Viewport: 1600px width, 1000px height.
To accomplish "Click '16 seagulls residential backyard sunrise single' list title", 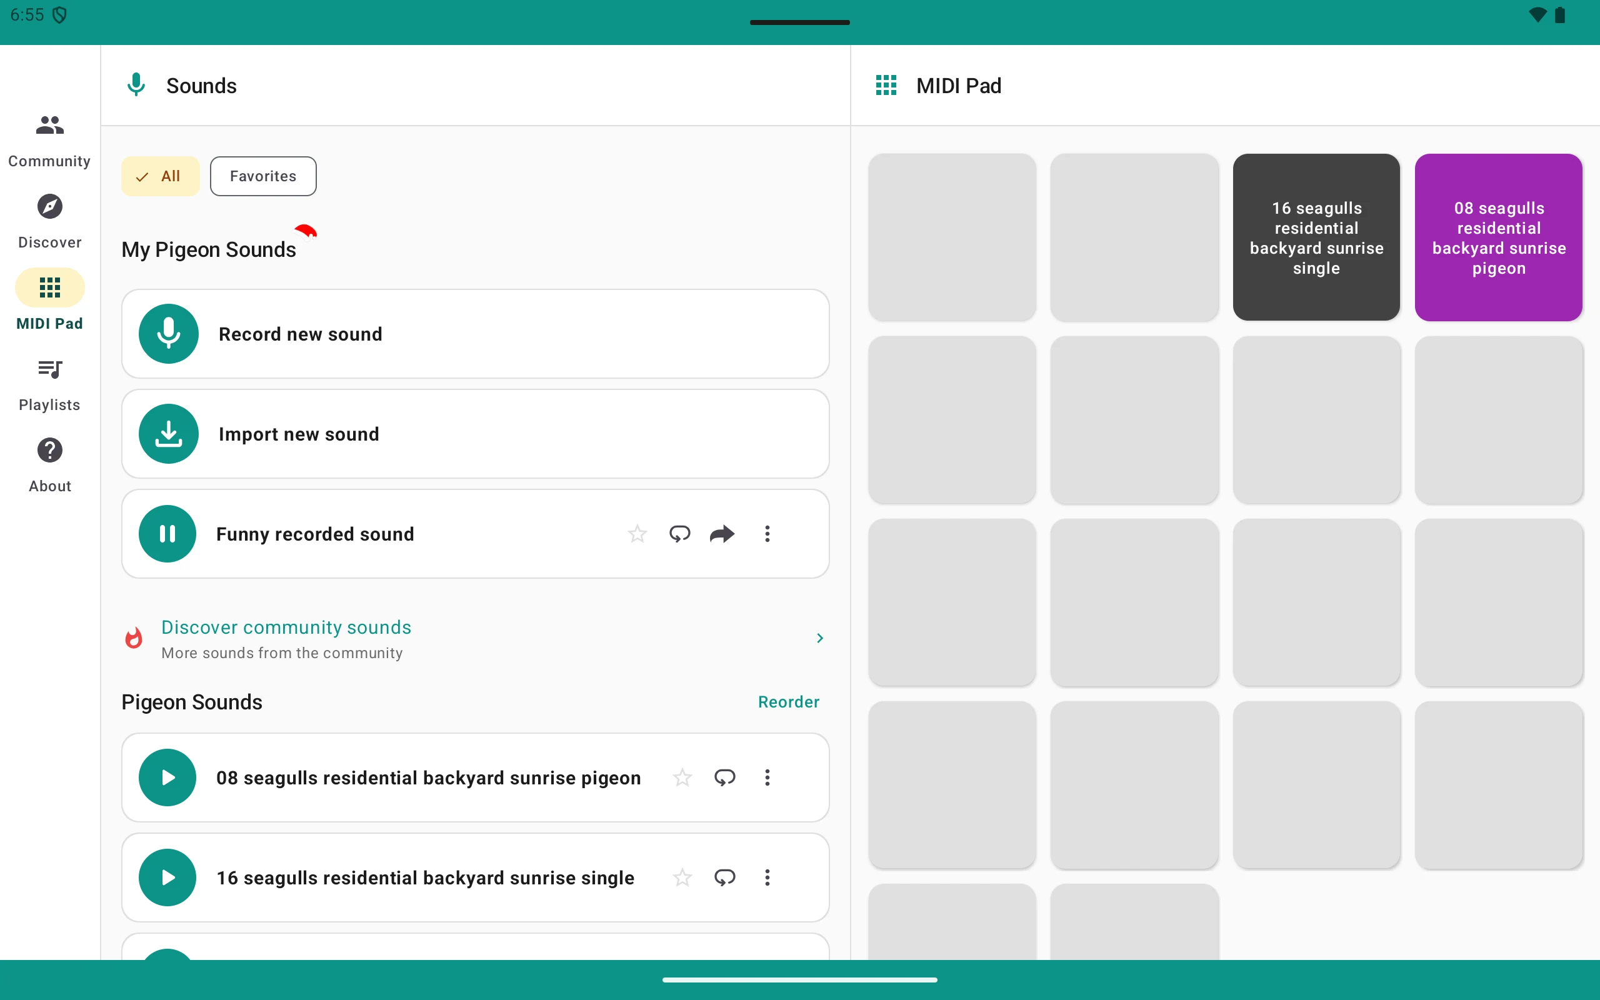I will tap(425, 877).
